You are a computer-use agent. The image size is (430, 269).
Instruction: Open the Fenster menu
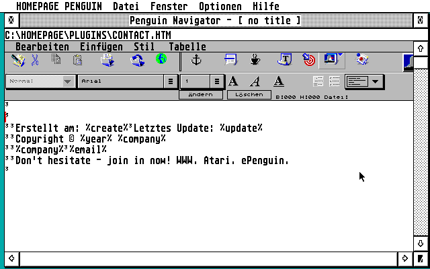(x=169, y=6)
